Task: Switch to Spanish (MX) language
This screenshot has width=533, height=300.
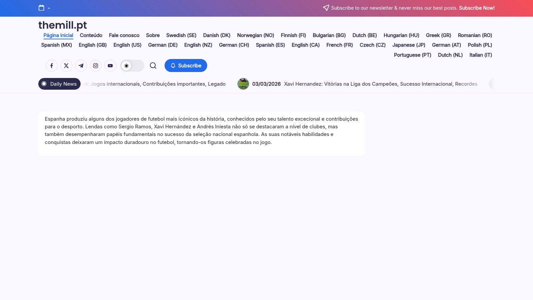Action: pos(57,45)
